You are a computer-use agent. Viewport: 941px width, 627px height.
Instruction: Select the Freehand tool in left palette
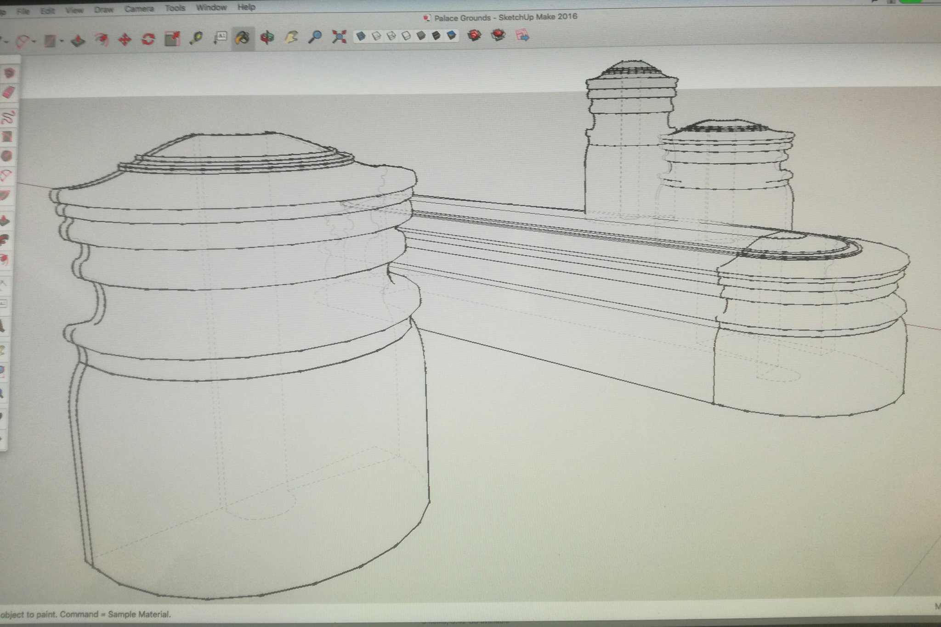pos(9,117)
